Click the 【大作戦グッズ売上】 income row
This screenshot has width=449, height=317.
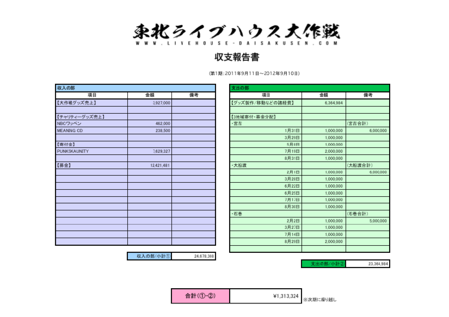(91, 102)
